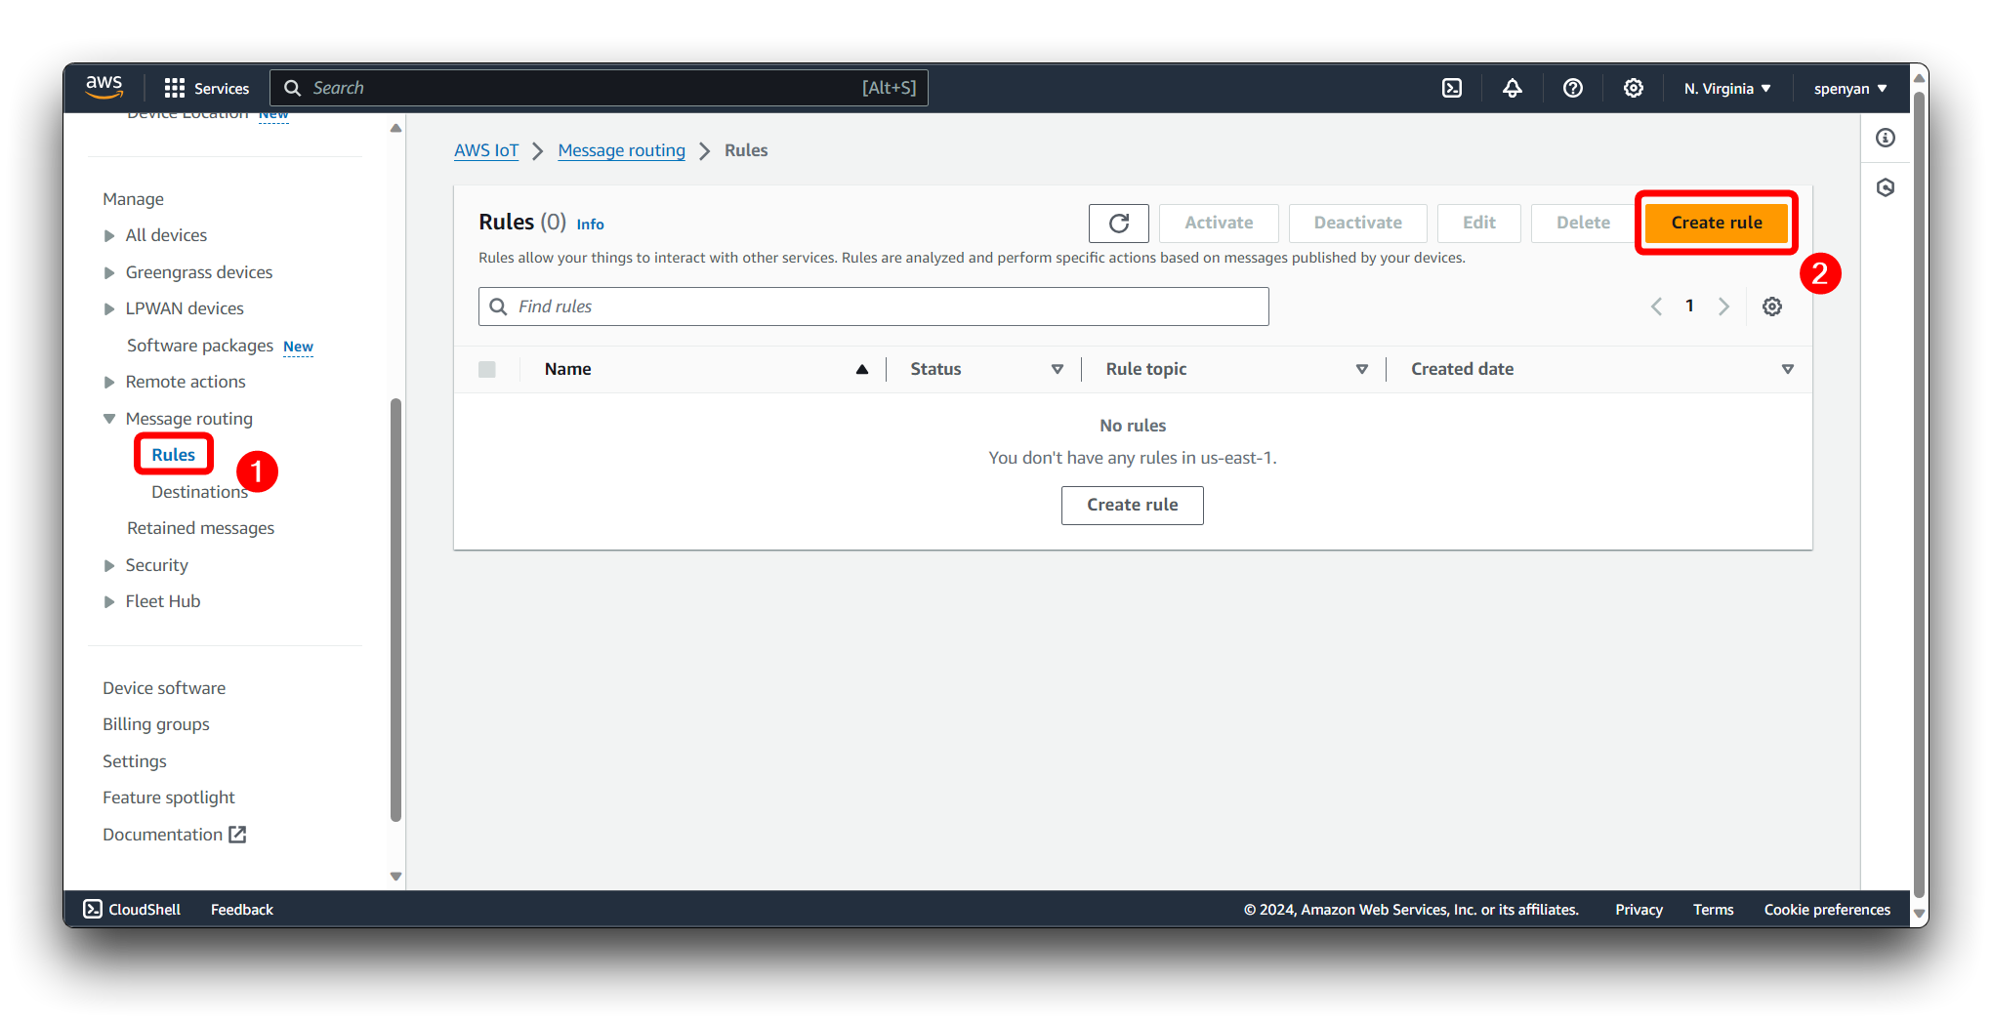Click the magnifier in Find rules box
Viewport: 1992px width, 1022px height.
click(x=498, y=307)
